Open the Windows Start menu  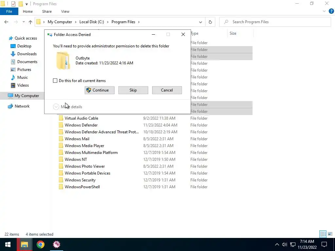8,244
